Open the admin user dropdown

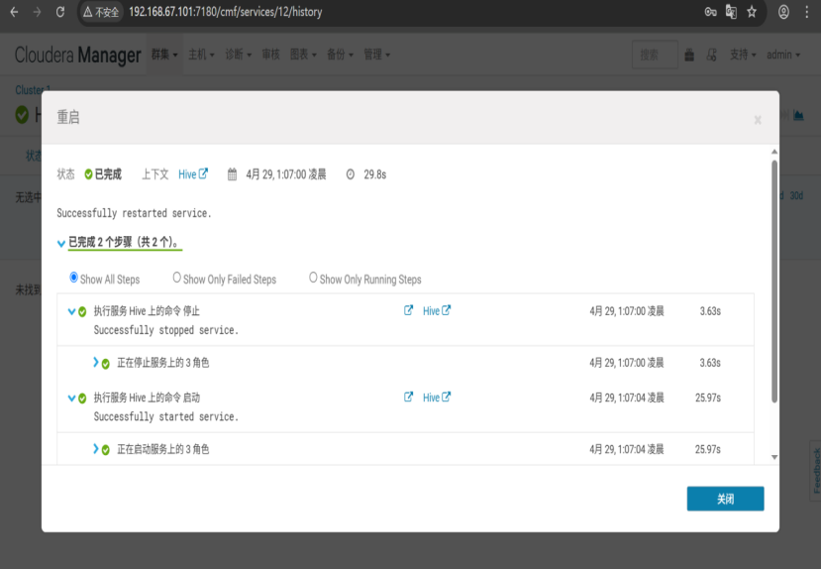click(783, 55)
